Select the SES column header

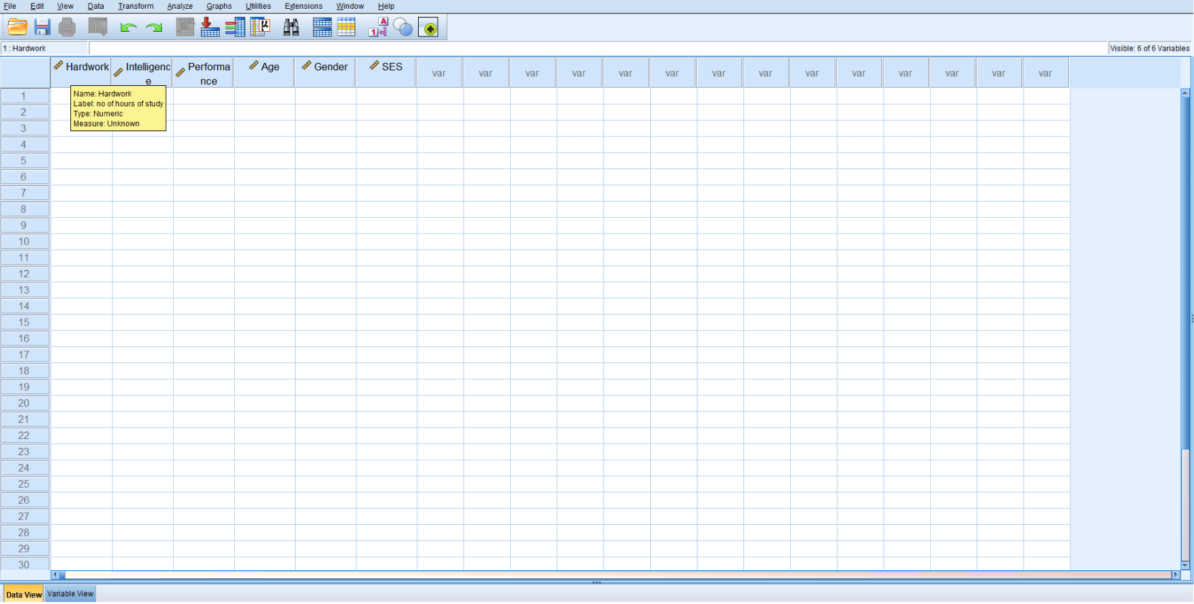tap(386, 72)
